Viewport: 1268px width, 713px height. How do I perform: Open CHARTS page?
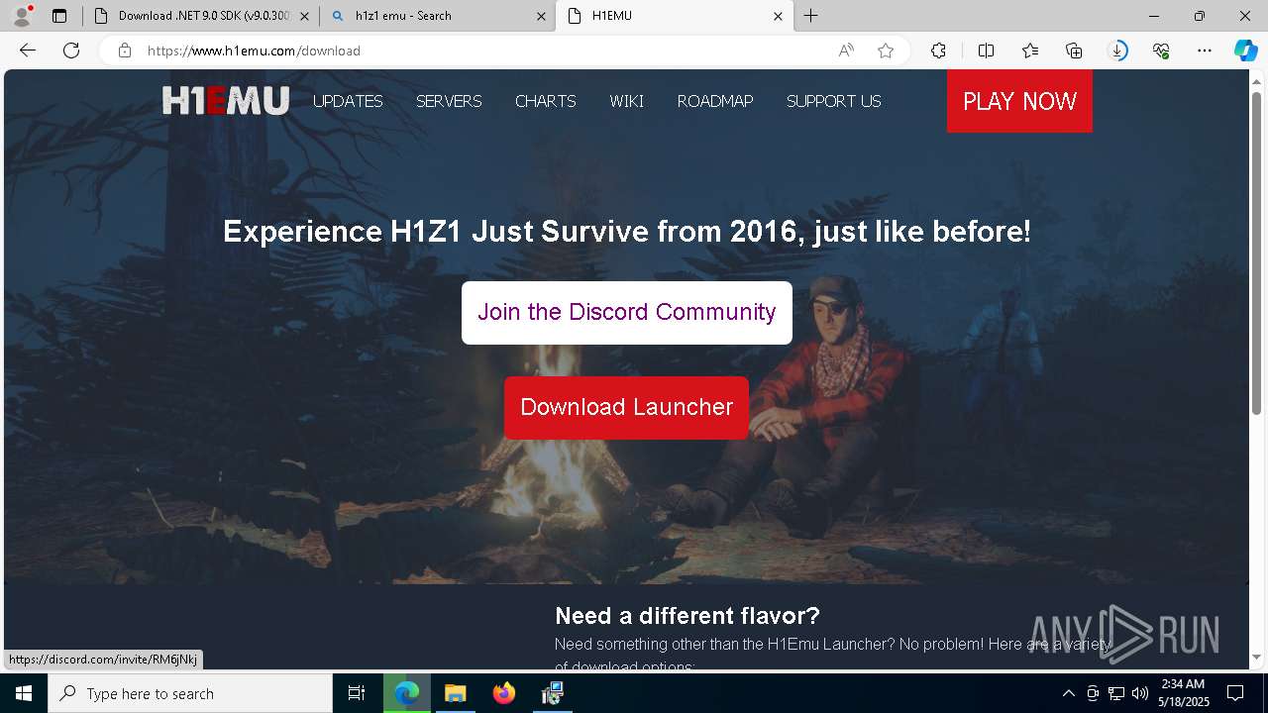(x=546, y=101)
